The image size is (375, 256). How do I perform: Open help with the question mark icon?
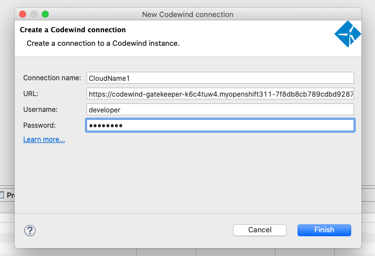pyautogui.click(x=30, y=231)
